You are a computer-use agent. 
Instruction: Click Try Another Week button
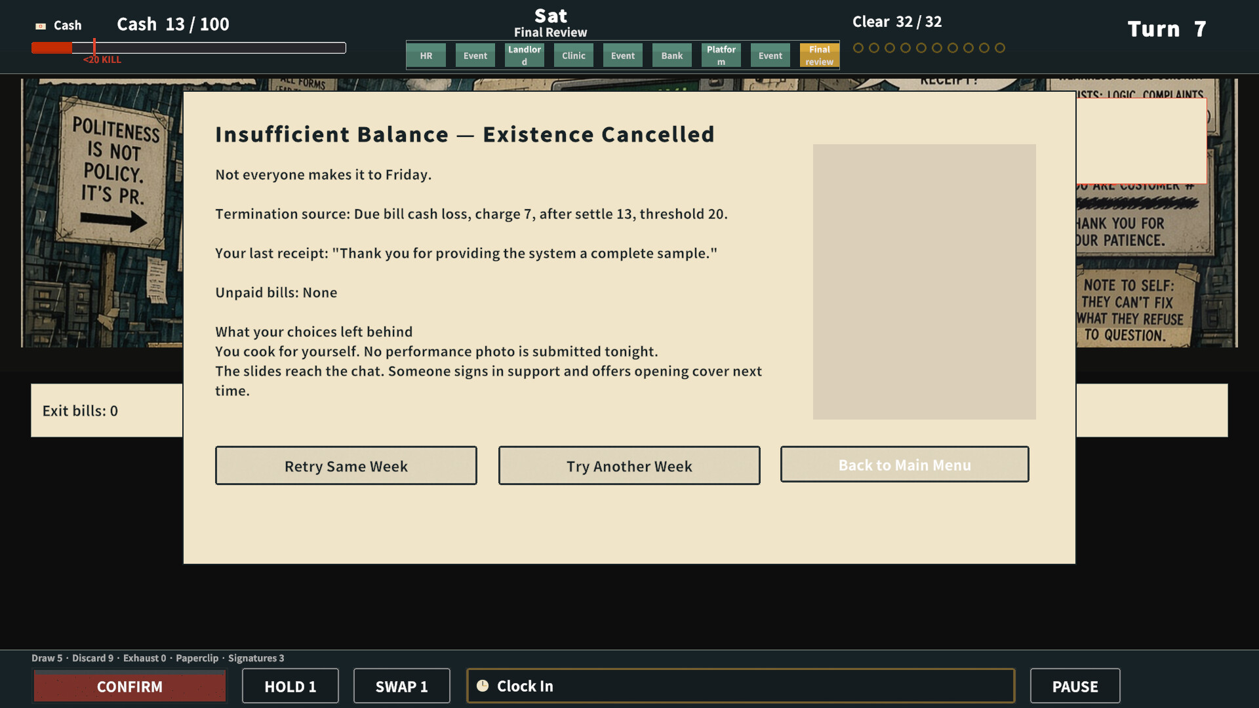point(629,465)
